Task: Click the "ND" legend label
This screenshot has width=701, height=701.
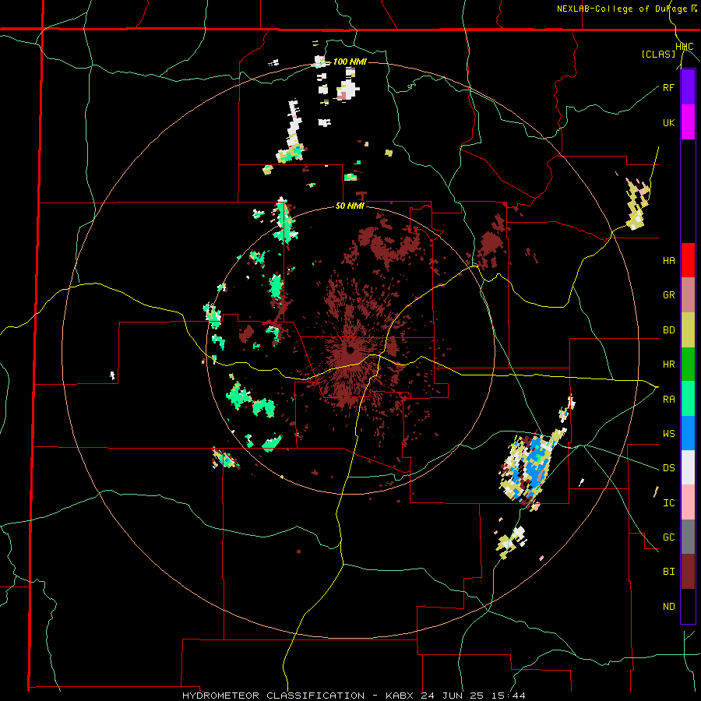Action: (x=668, y=607)
